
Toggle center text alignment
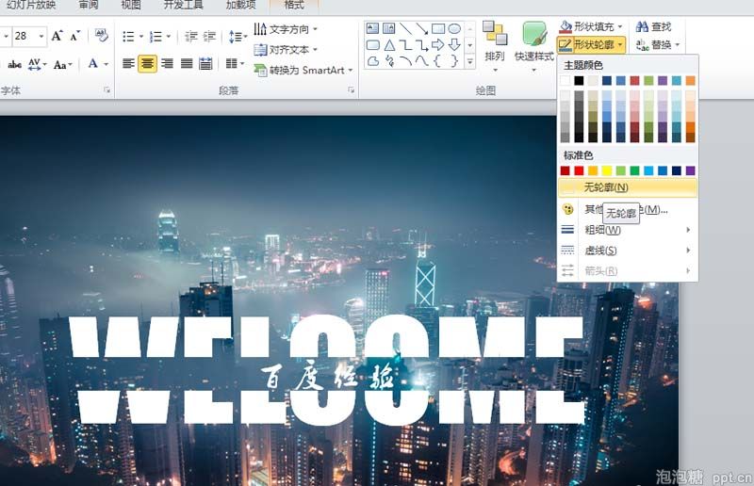(x=147, y=63)
